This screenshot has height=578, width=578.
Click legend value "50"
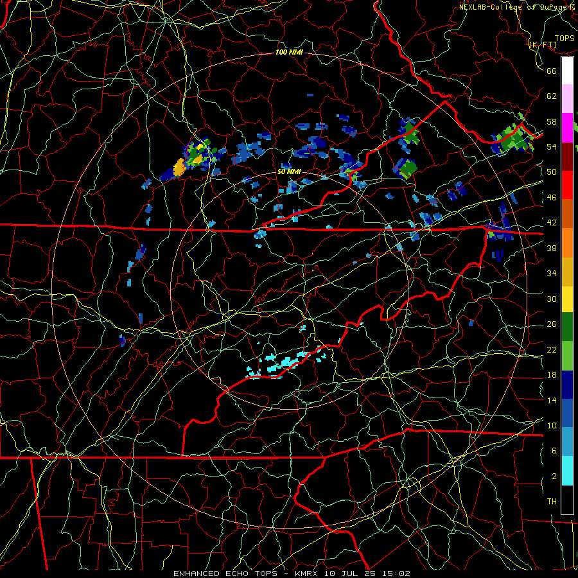(x=552, y=172)
